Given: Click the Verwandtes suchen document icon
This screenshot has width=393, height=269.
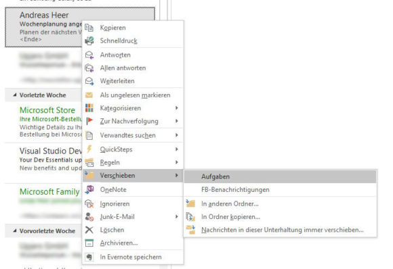Looking at the screenshot, I should pyautogui.click(x=89, y=135).
